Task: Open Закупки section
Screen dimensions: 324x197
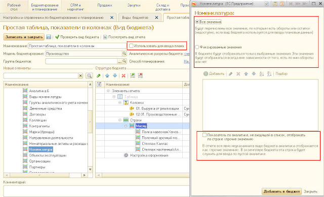Action: click(134, 6)
